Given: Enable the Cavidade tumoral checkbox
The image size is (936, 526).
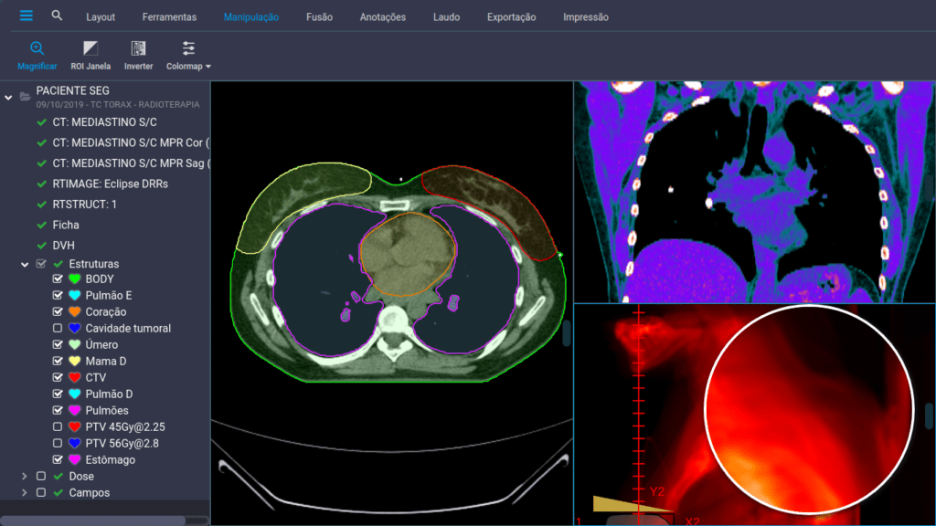Looking at the screenshot, I should 58,329.
